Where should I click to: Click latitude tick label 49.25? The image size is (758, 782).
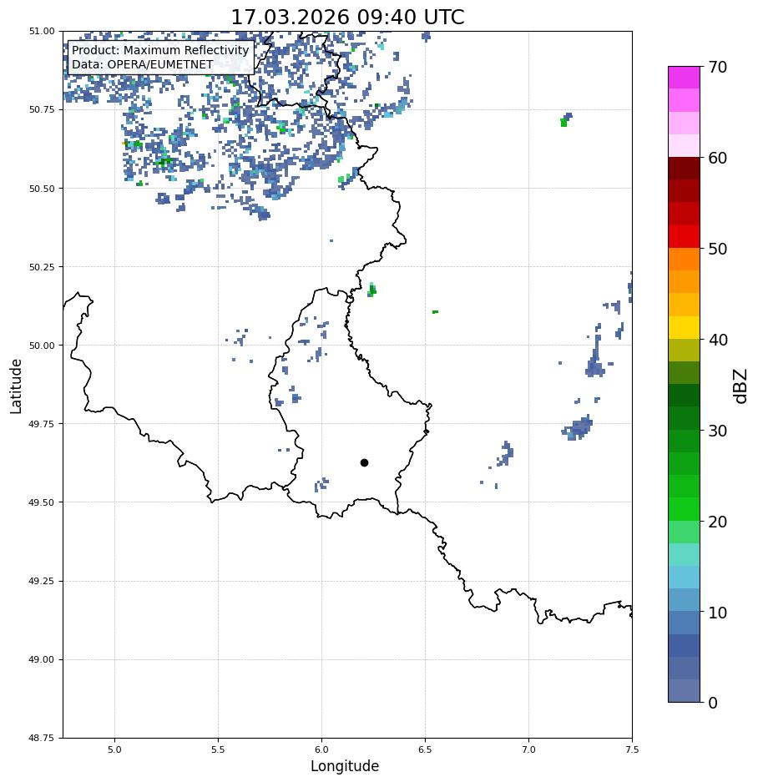[x=42, y=581]
